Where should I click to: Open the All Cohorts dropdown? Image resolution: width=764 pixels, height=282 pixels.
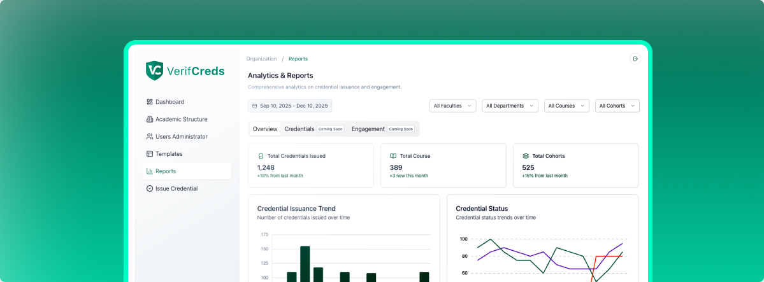(617, 106)
